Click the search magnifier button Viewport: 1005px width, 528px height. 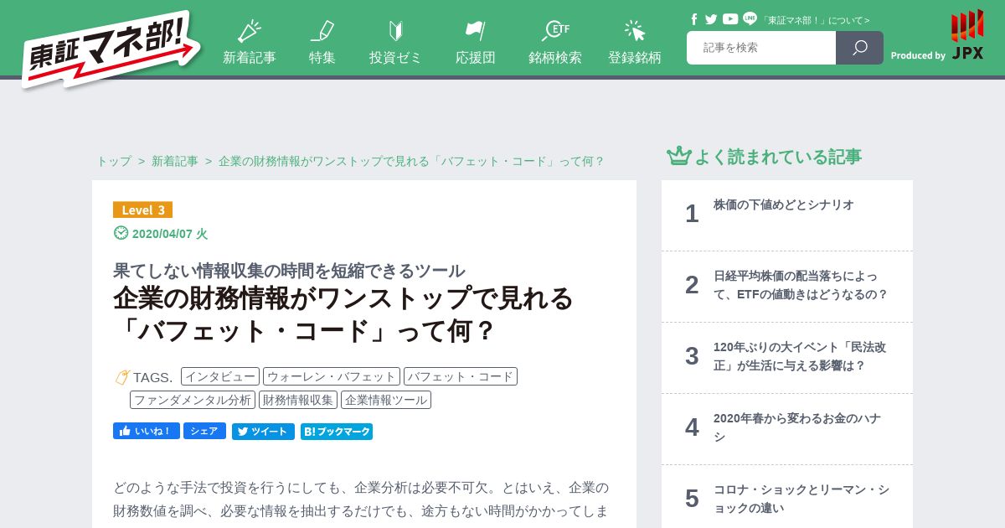859,48
